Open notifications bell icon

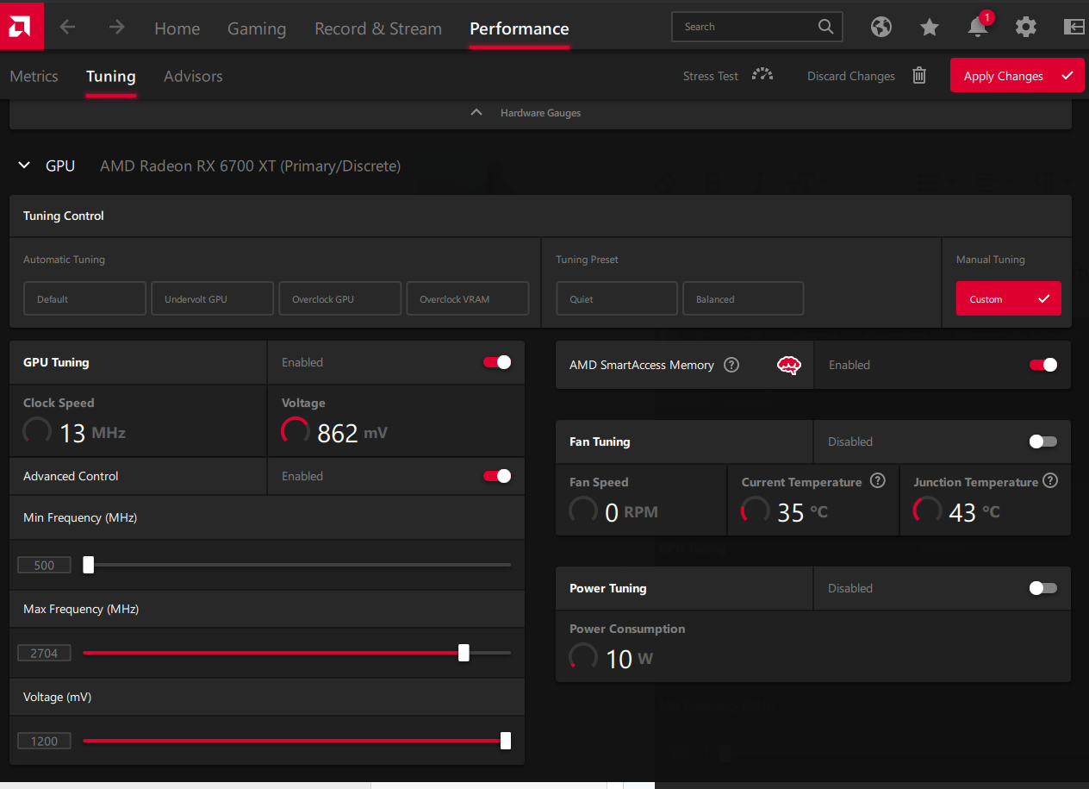coord(978,27)
